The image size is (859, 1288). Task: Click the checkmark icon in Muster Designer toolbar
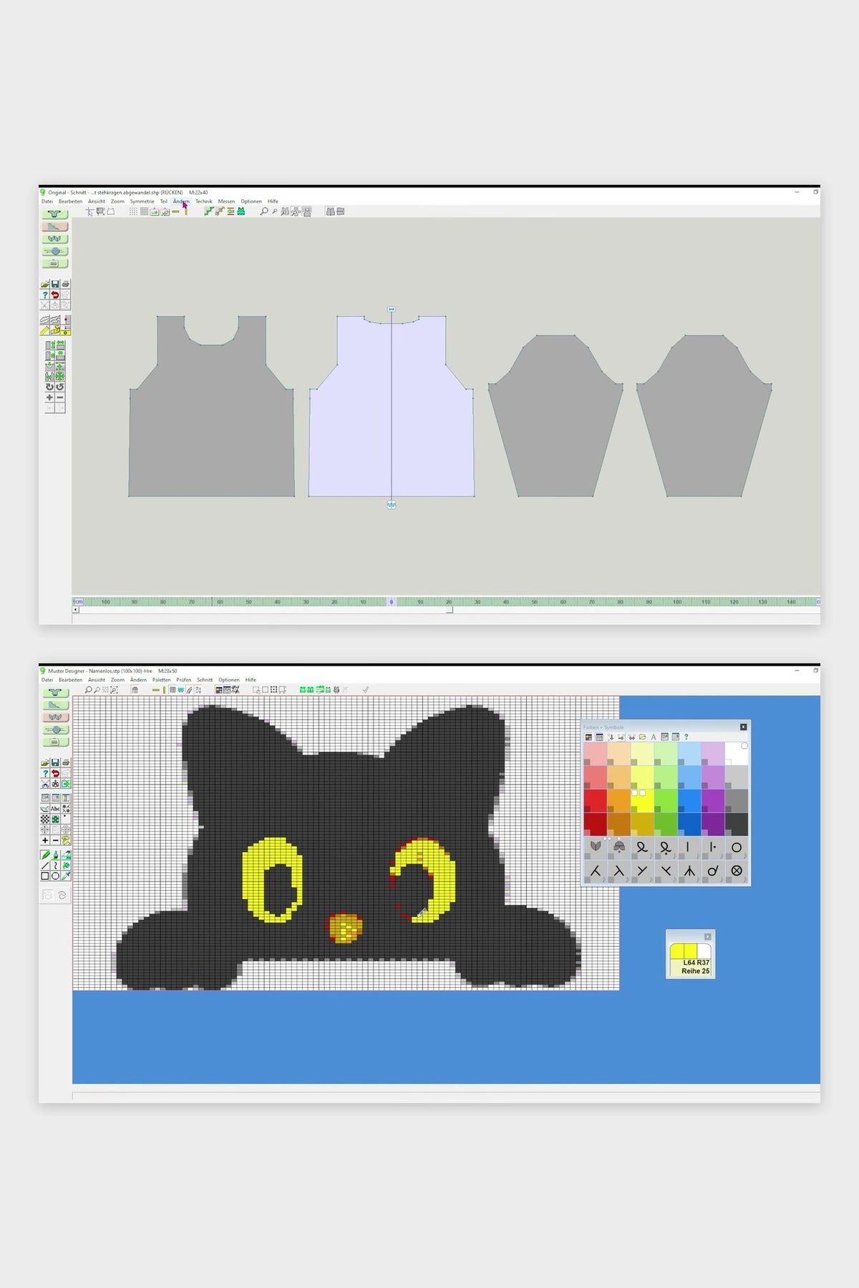coord(365,689)
